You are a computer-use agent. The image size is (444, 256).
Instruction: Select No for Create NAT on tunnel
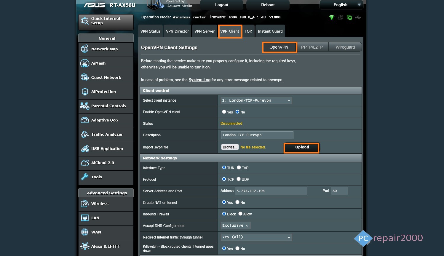237,202
